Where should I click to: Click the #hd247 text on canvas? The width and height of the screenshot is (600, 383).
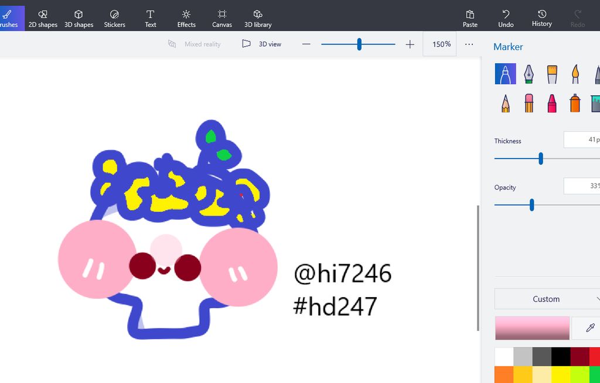(335, 306)
